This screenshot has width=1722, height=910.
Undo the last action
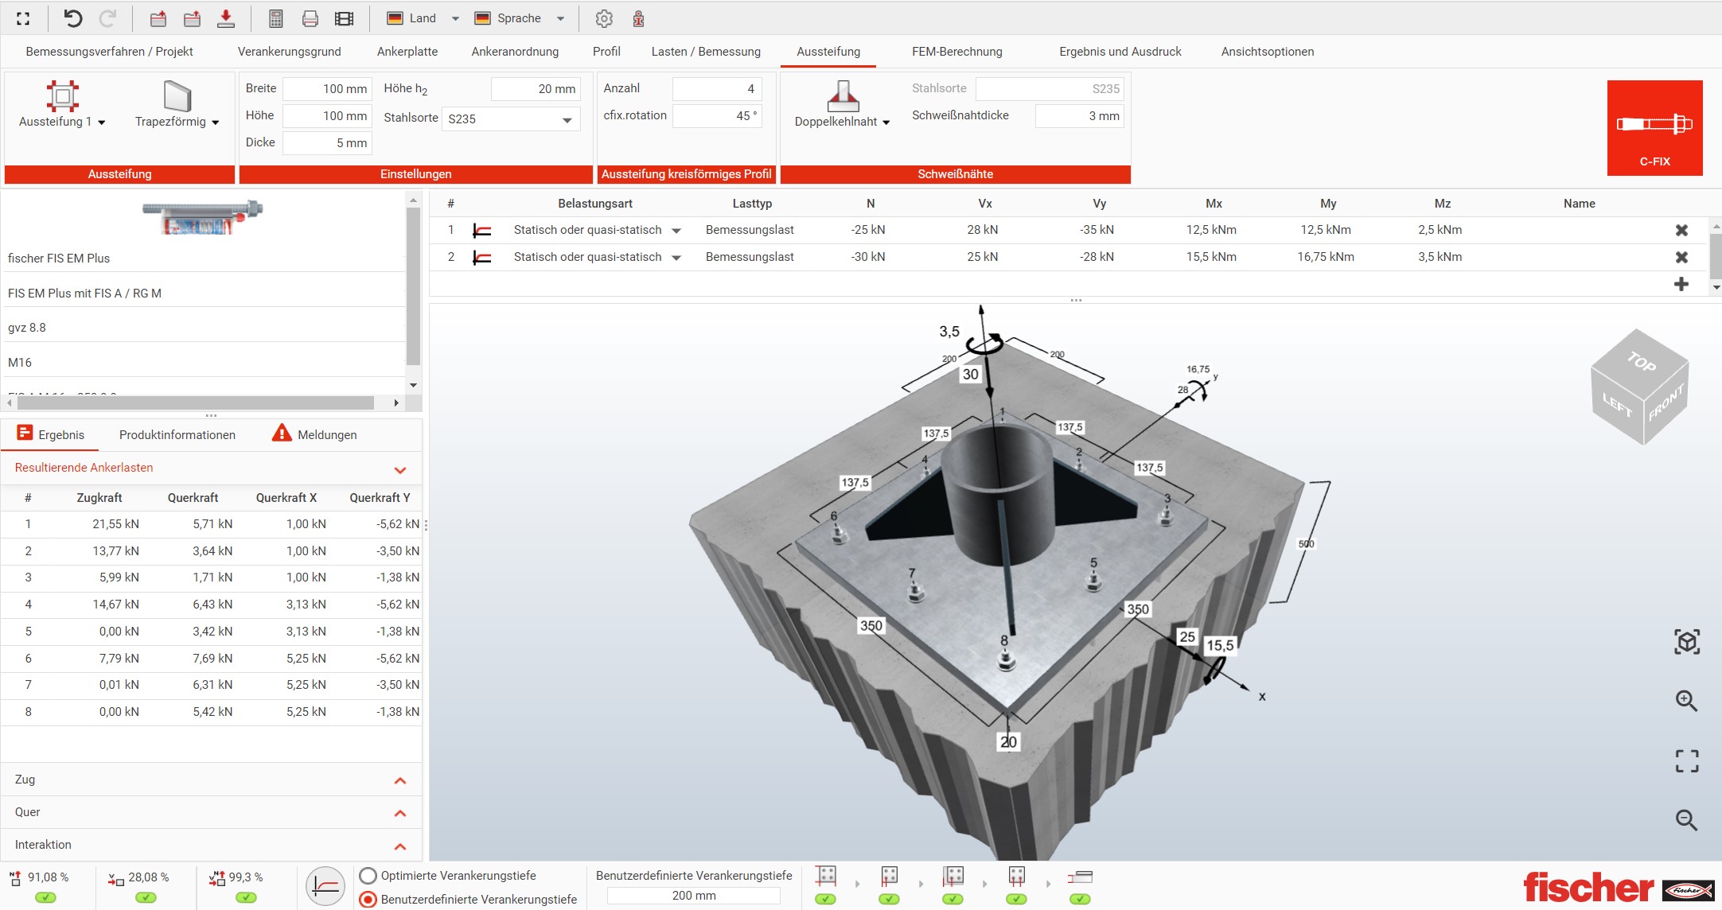(74, 18)
